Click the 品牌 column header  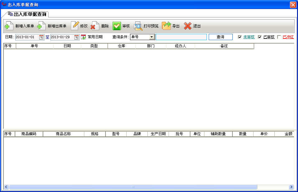(137, 134)
